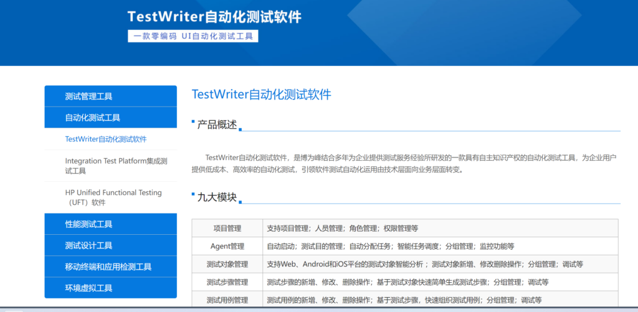This screenshot has width=638, height=312.
Task: Click the product overview paragraph text
Action: 405,164
